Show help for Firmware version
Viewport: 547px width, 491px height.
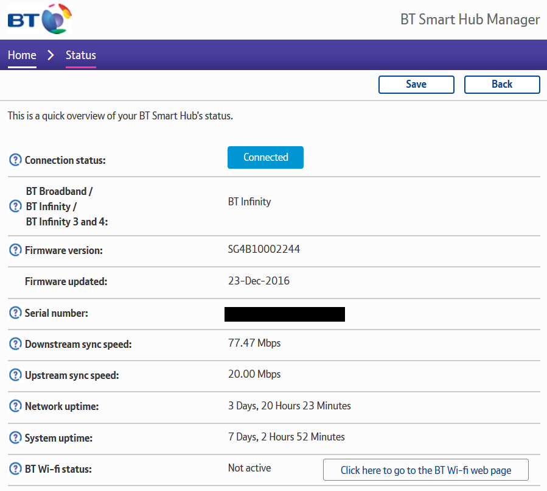[x=15, y=250]
